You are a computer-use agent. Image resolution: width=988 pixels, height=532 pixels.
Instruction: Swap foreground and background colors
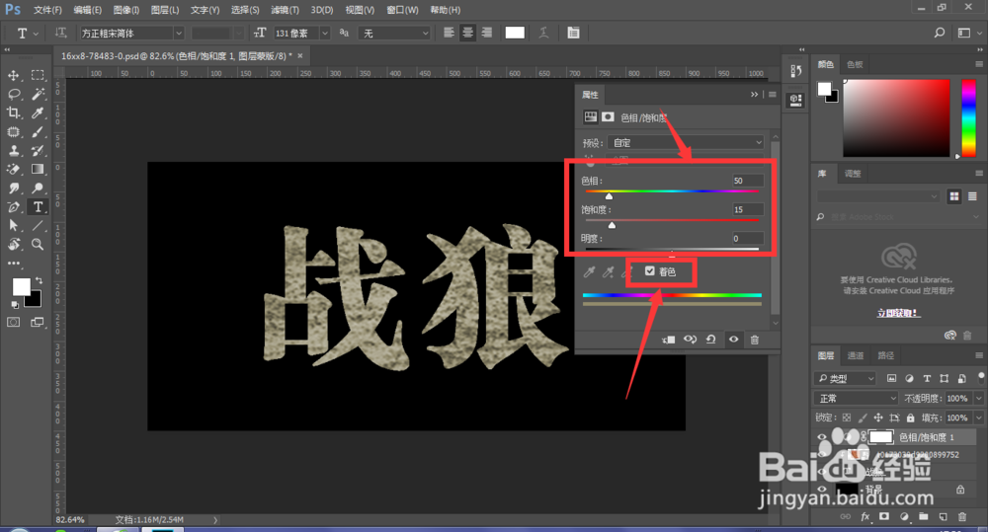point(40,280)
